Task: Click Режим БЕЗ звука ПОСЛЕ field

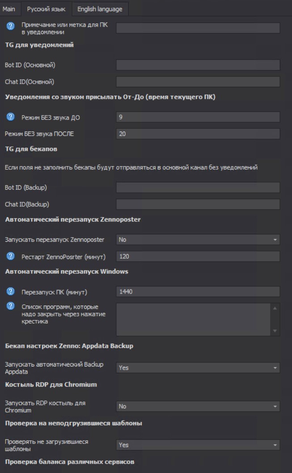Action: click(198, 134)
